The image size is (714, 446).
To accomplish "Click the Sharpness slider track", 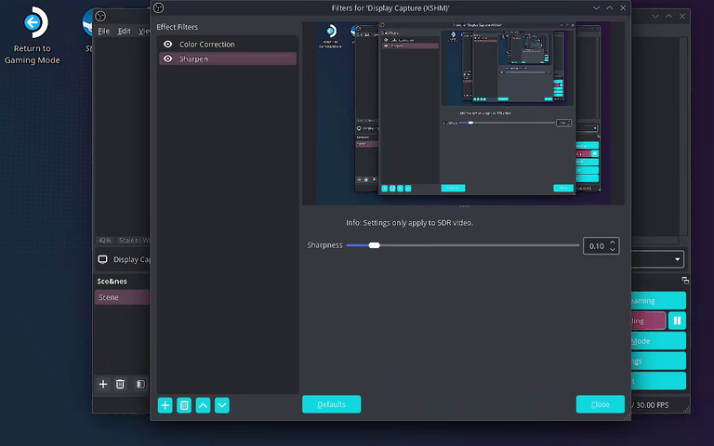I will (x=463, y=245).
